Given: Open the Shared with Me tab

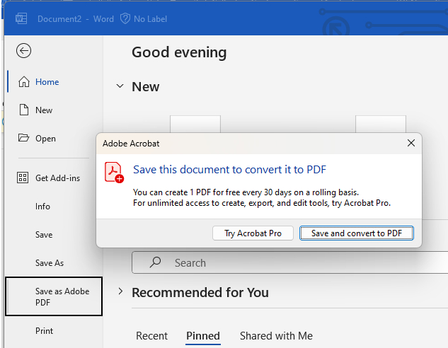Looking at the screenshot, I should (276, 336).
